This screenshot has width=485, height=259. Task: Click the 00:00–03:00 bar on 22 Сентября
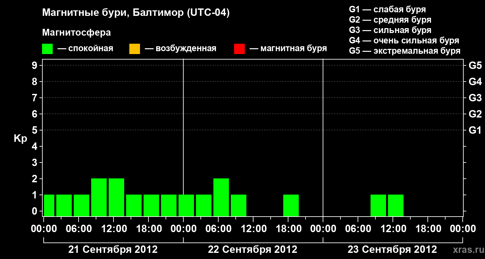coord(186,205)
